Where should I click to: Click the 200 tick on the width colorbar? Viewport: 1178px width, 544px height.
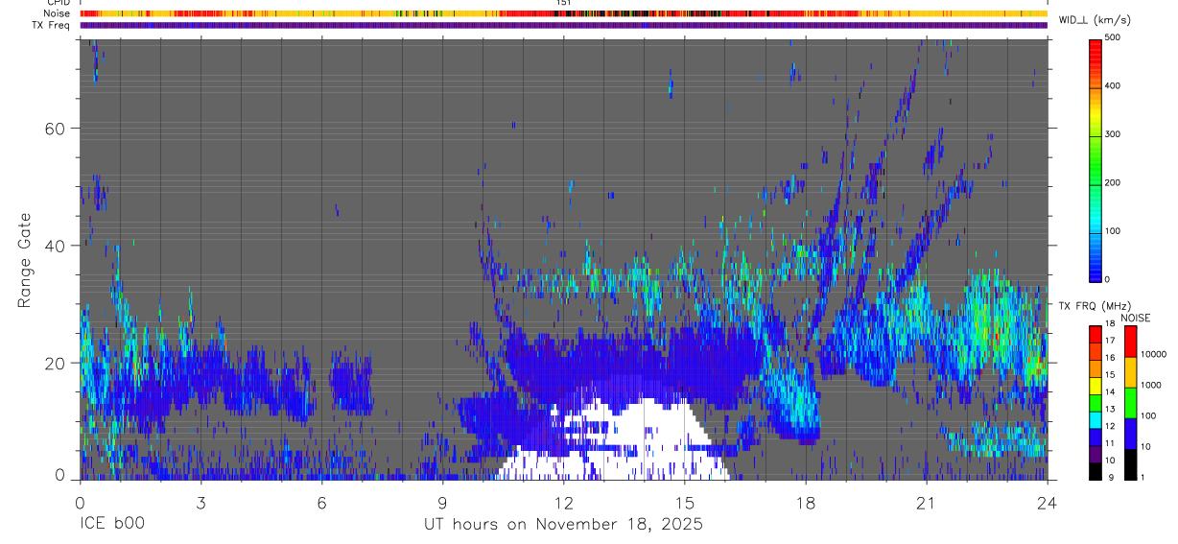point(1114,182)
